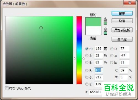This screenshot has height=100, width=138.
Task: Click the S field showing 53
Action: (x=99, y=56)
